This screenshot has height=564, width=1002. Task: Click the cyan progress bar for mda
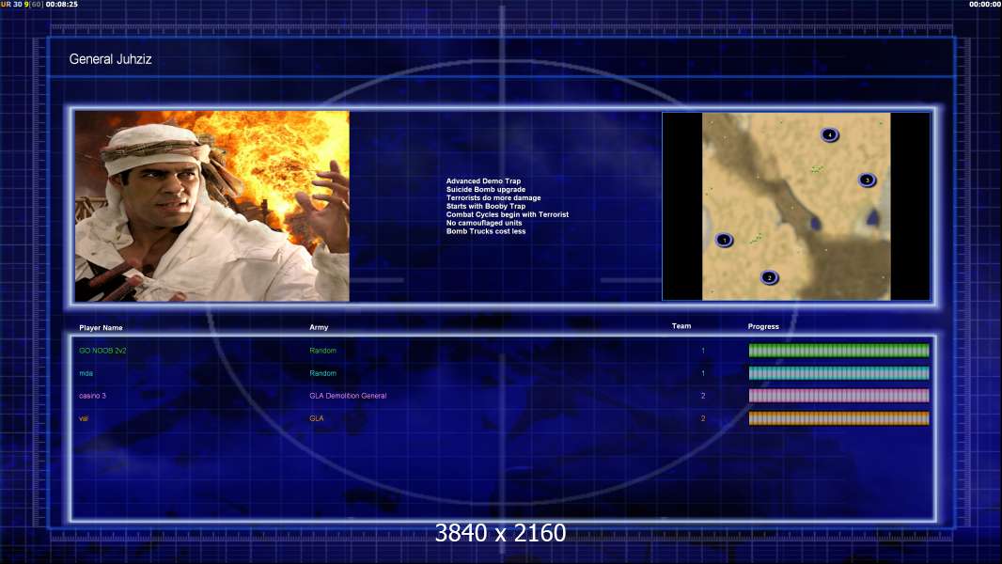(x=839, y=373)
